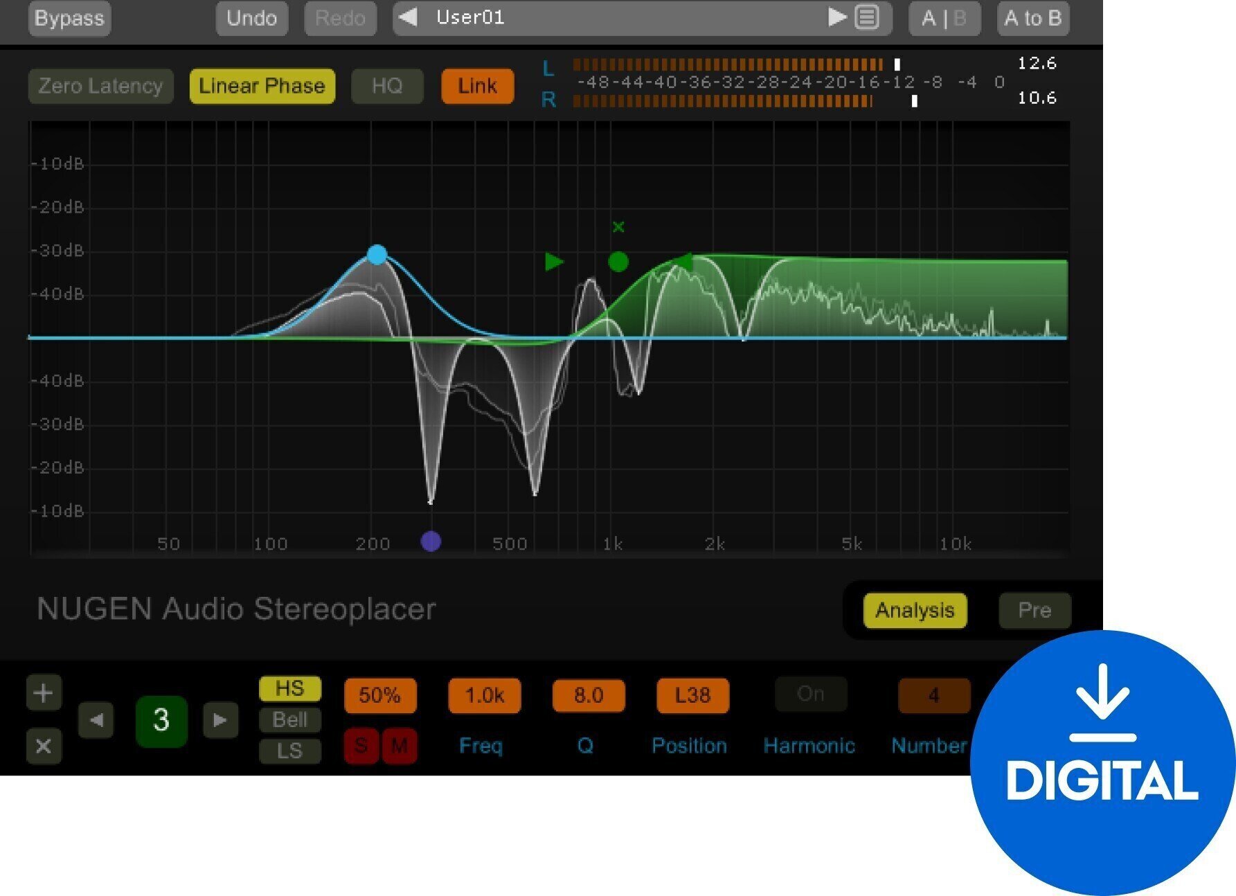Click the green X above the graph node
Screen dimensions: 1236x896
coord(618,226)
